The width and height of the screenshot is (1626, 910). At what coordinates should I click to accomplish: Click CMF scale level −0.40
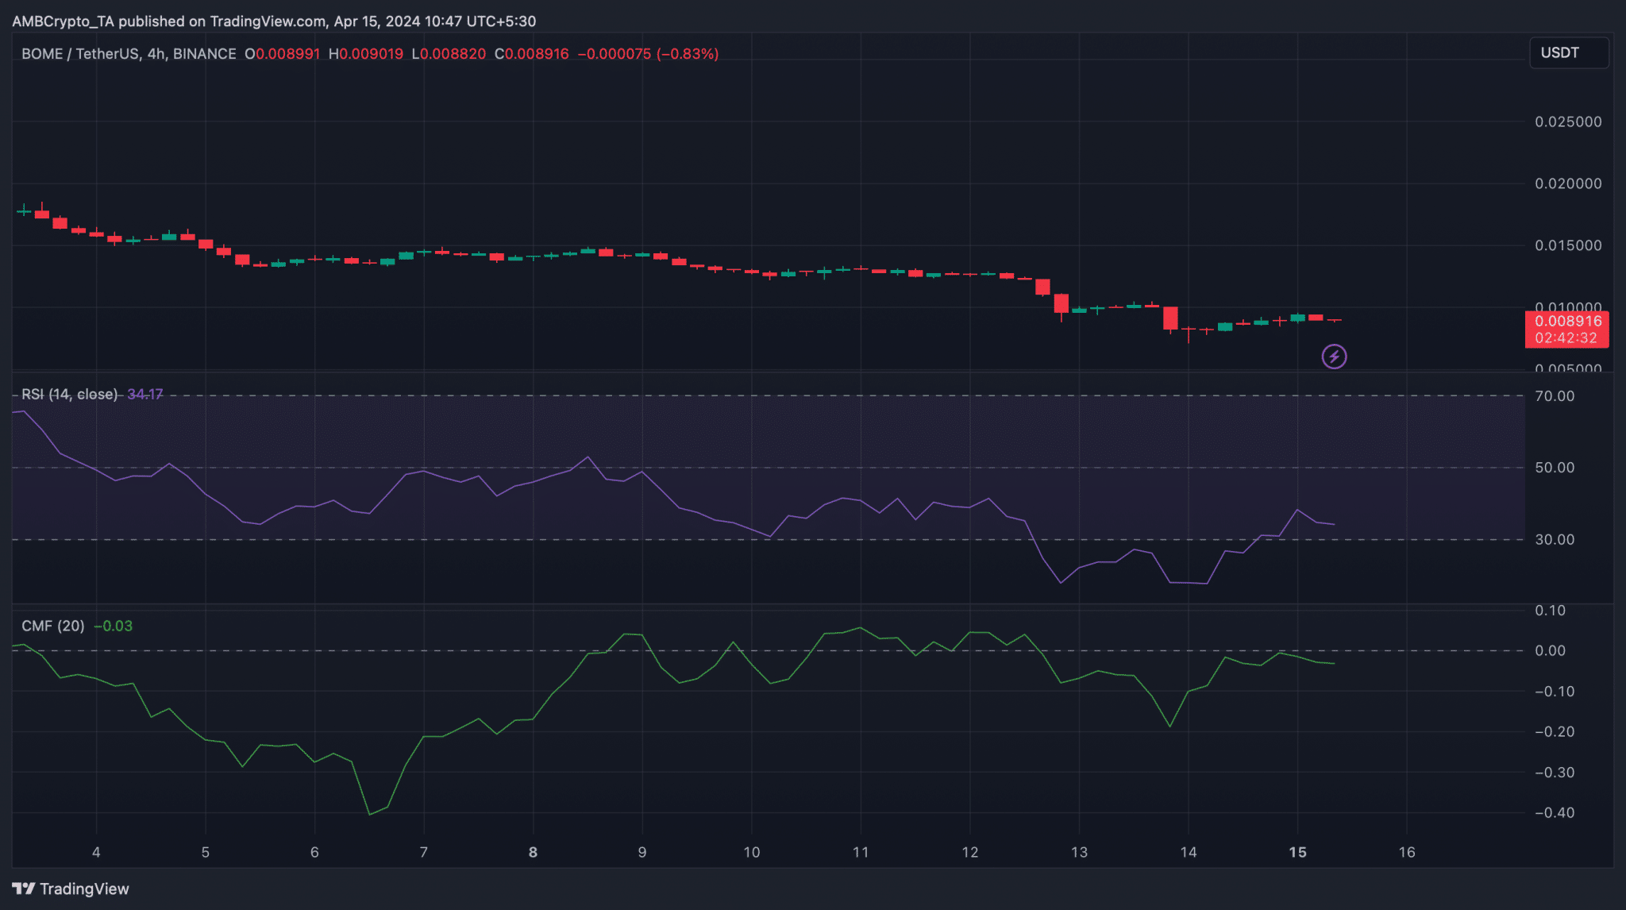click(x=1555, y=812)
